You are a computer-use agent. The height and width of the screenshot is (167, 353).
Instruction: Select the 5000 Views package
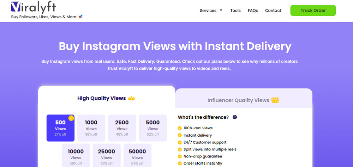[x=152, y=128]
